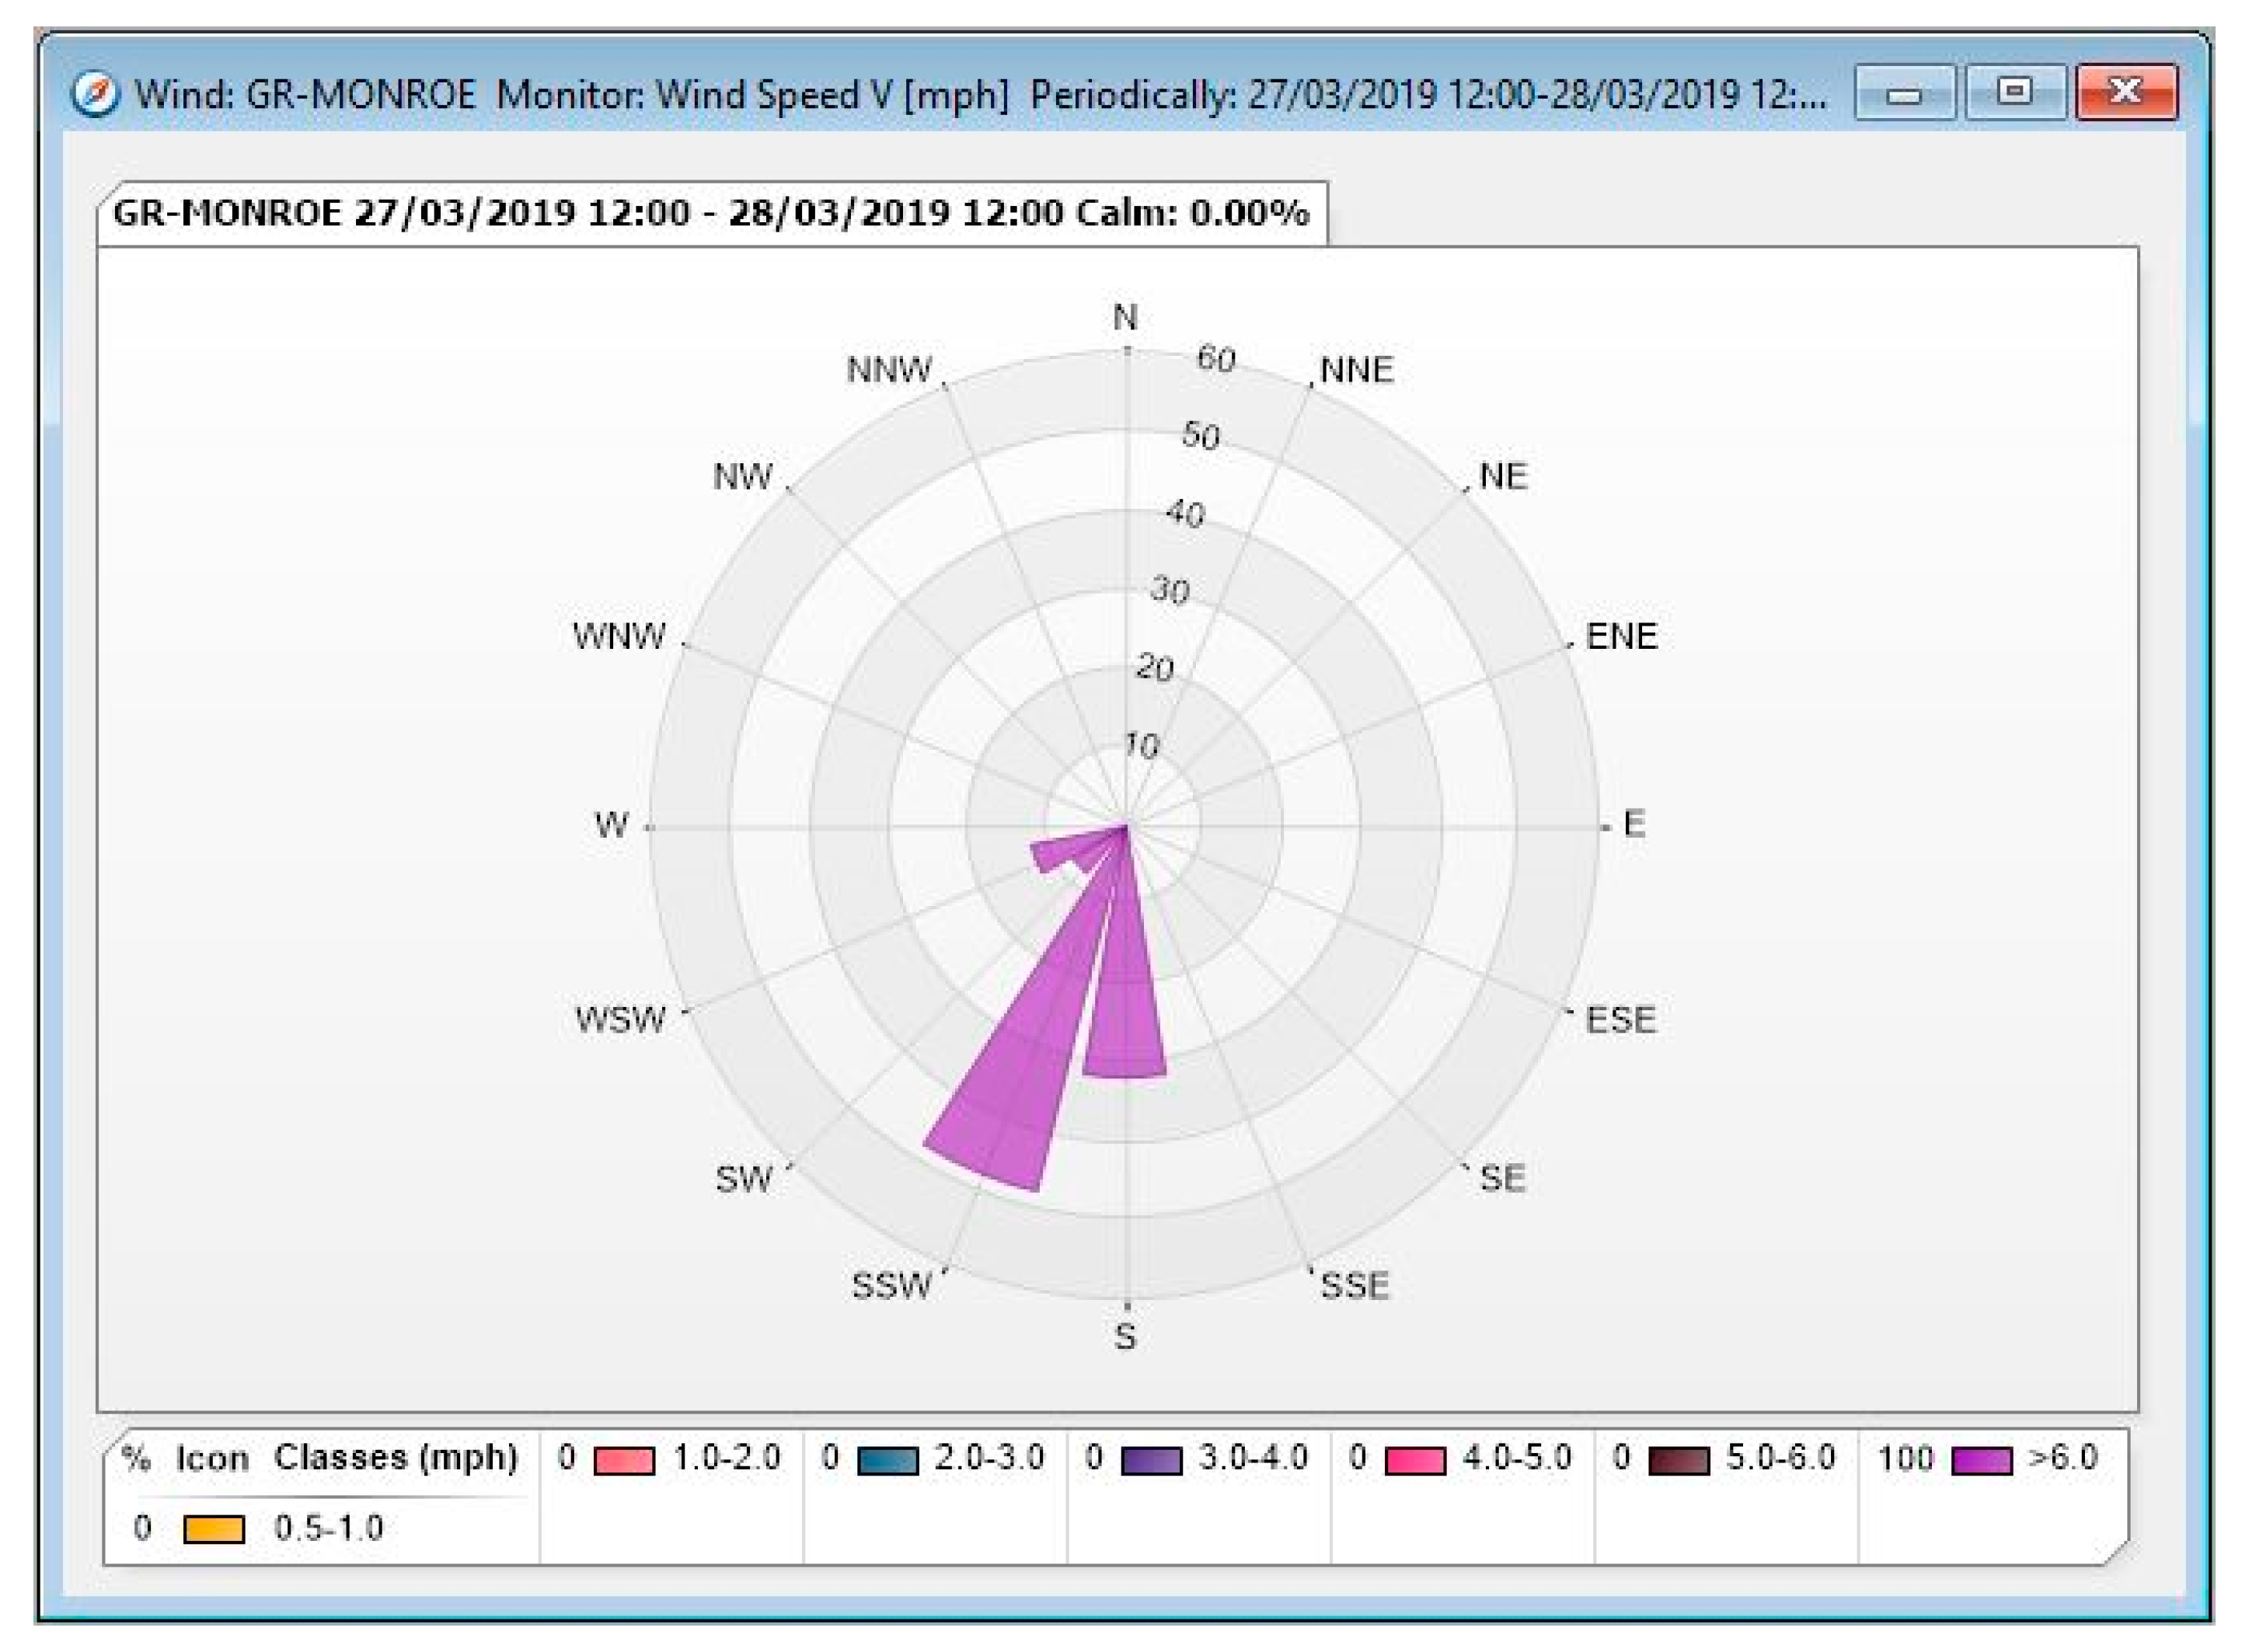Click the hot pink 4.0-5.0 class swatch
This screenshot has width=2242, height=1652.
(1414, 1460)
